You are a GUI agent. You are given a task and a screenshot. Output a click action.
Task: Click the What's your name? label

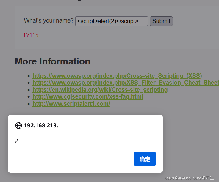pos(49,20)
